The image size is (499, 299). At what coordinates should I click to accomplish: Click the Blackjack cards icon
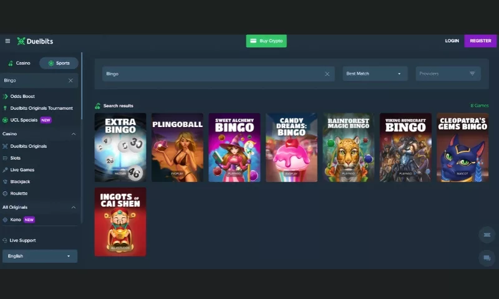click(x=5, y=182)
